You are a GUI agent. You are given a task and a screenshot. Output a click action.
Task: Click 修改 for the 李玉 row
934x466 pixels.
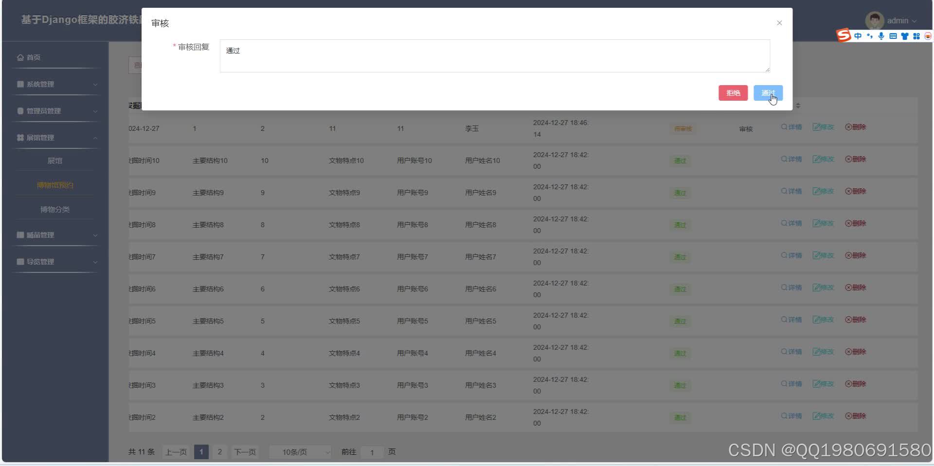823,127
